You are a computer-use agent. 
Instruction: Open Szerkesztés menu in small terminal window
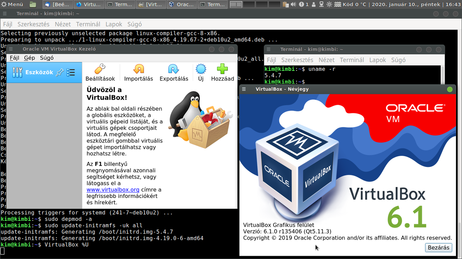tap(297, 60)
